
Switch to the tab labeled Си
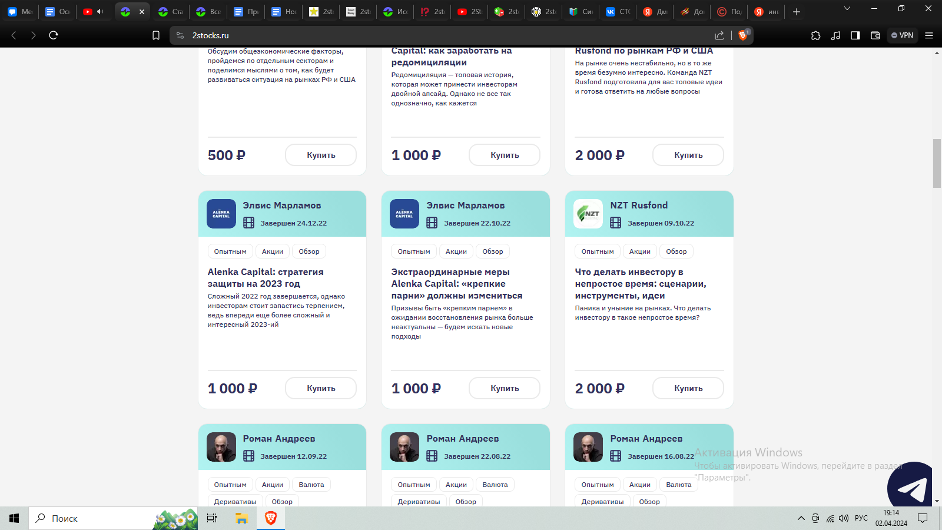click(x=581, y=12)
